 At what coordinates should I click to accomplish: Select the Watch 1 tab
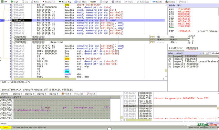[66, 94]
